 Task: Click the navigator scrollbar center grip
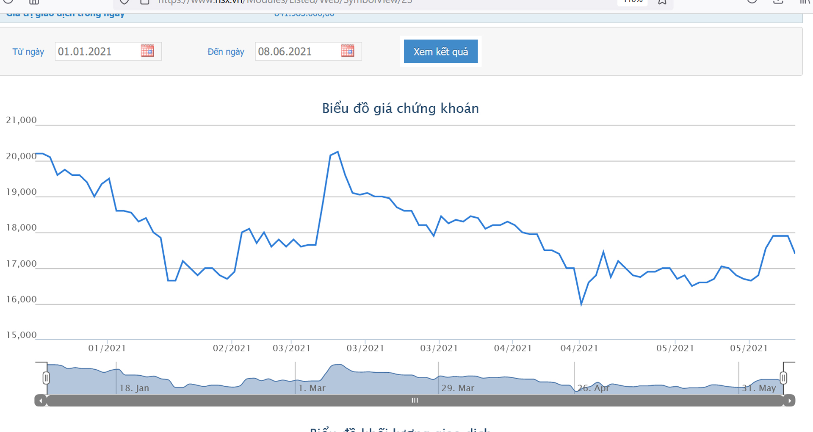(415, 401)
